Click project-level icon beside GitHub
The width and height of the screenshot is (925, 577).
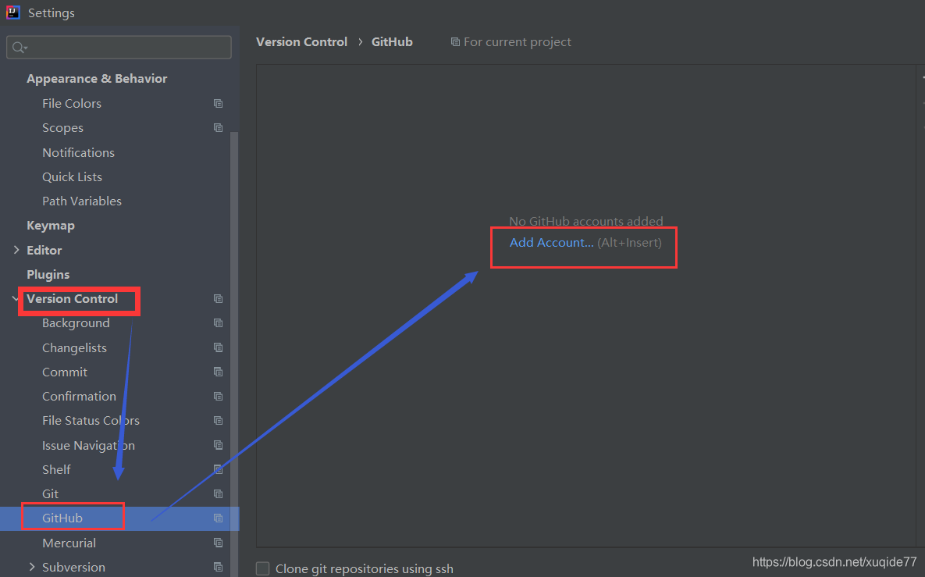219,518
